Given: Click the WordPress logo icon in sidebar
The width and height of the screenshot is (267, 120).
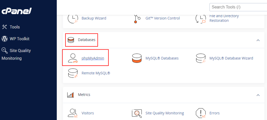Looking at the screenshot, I should click(4, 39).
